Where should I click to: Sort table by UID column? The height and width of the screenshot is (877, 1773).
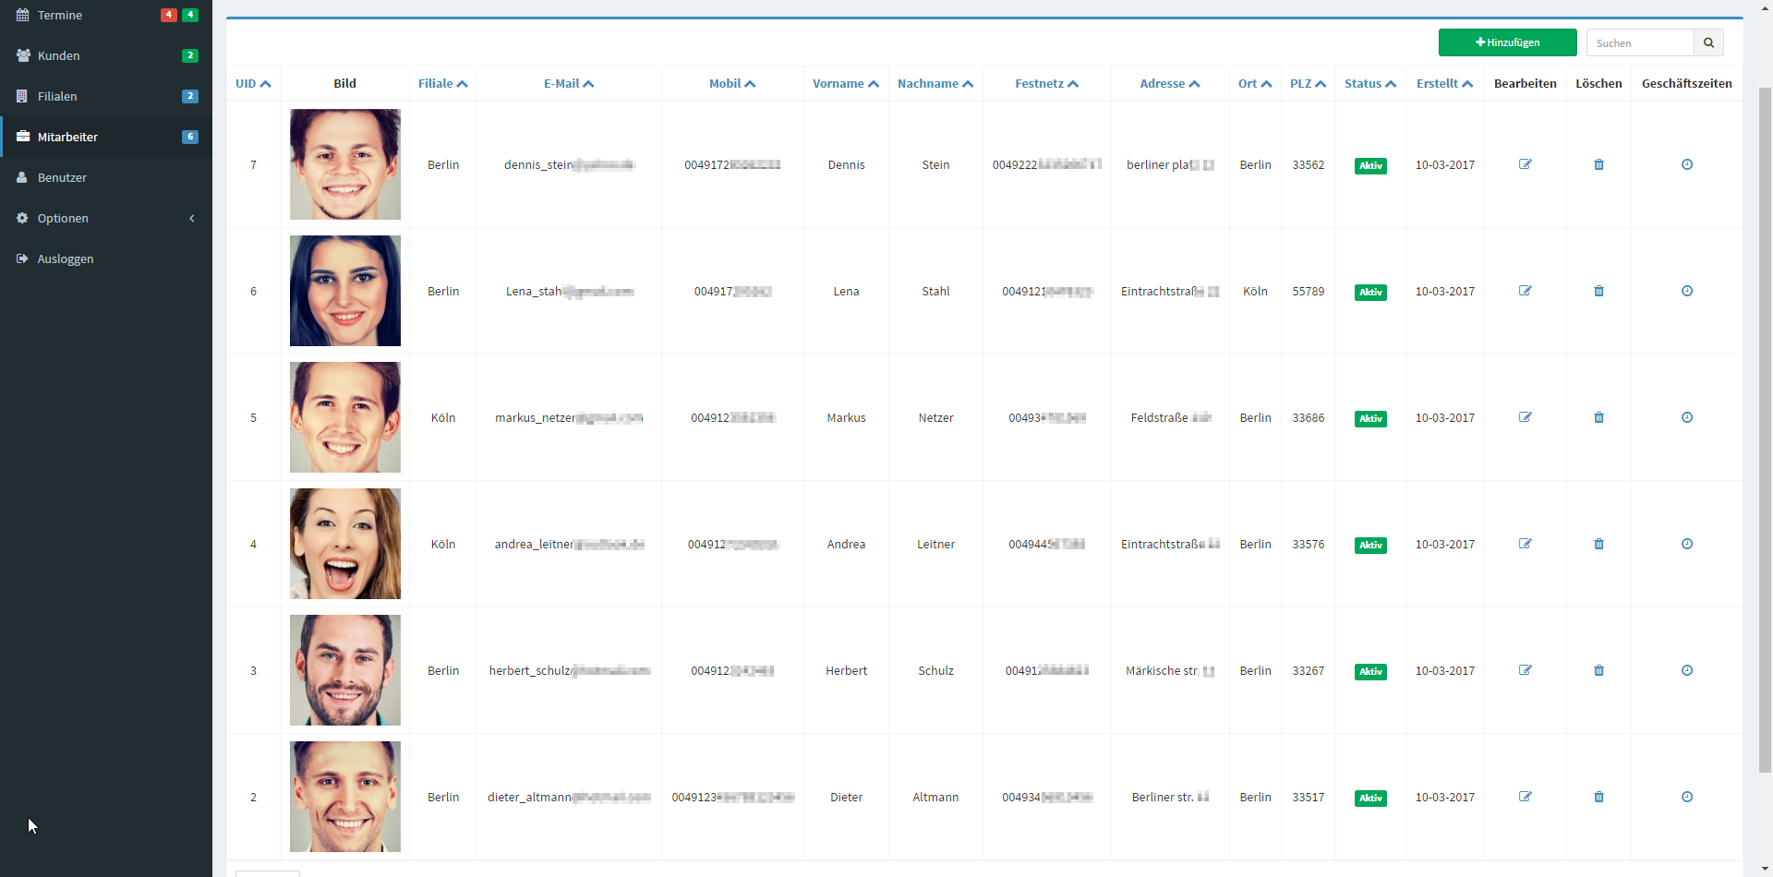[x=252, y=83]
